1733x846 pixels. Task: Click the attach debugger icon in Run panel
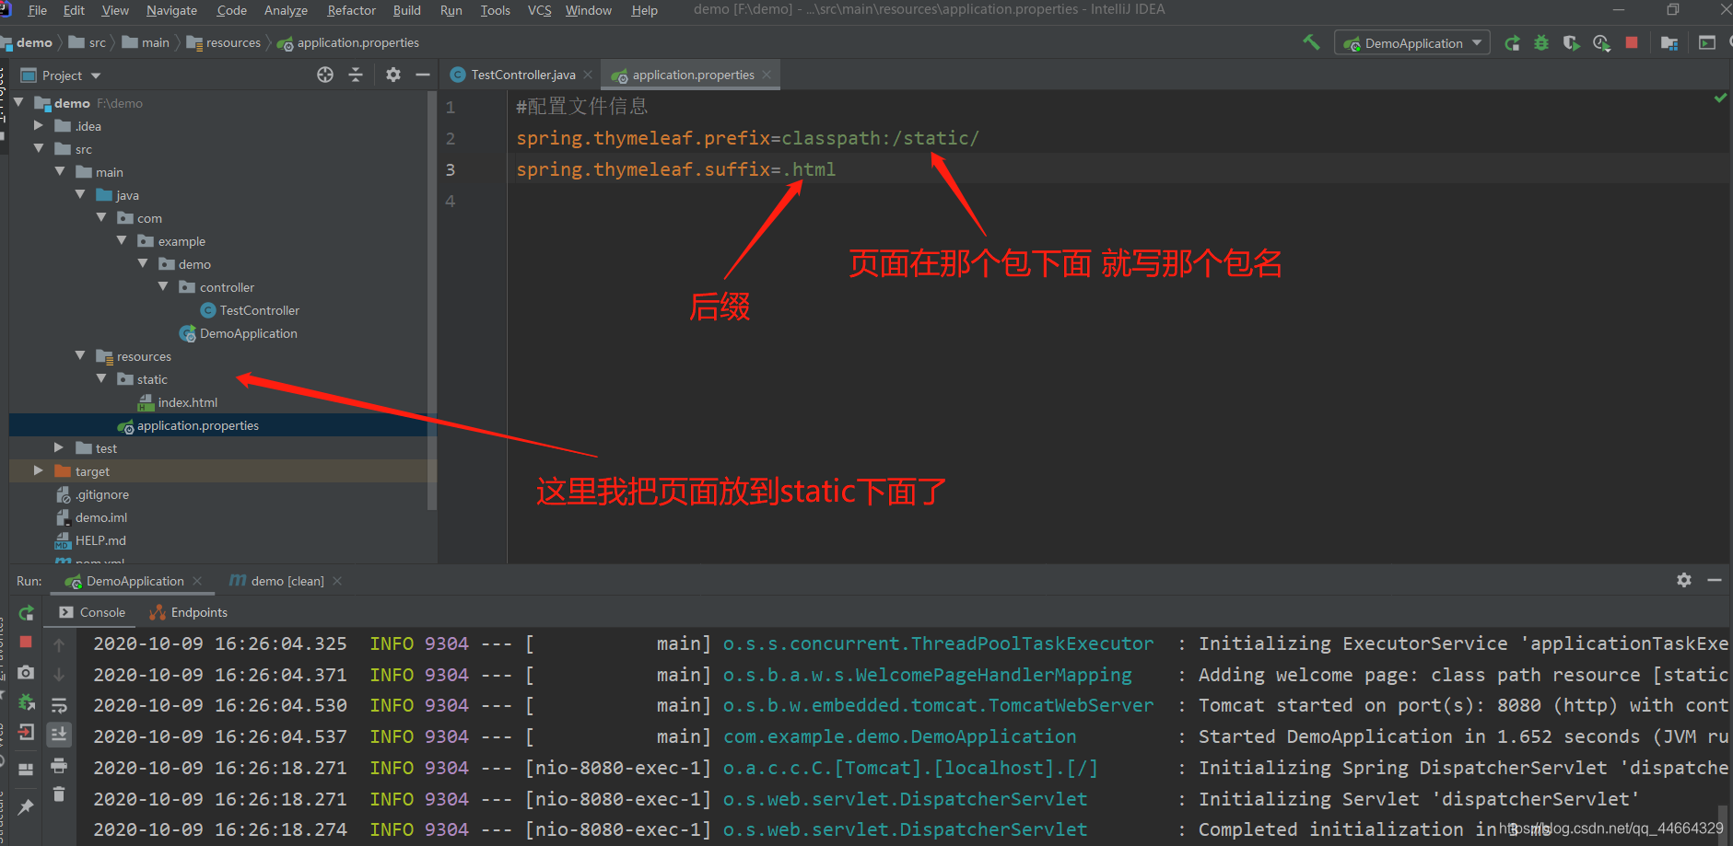26,702
